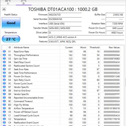Click status icon for End-to-End Error

tap(4, 90)
